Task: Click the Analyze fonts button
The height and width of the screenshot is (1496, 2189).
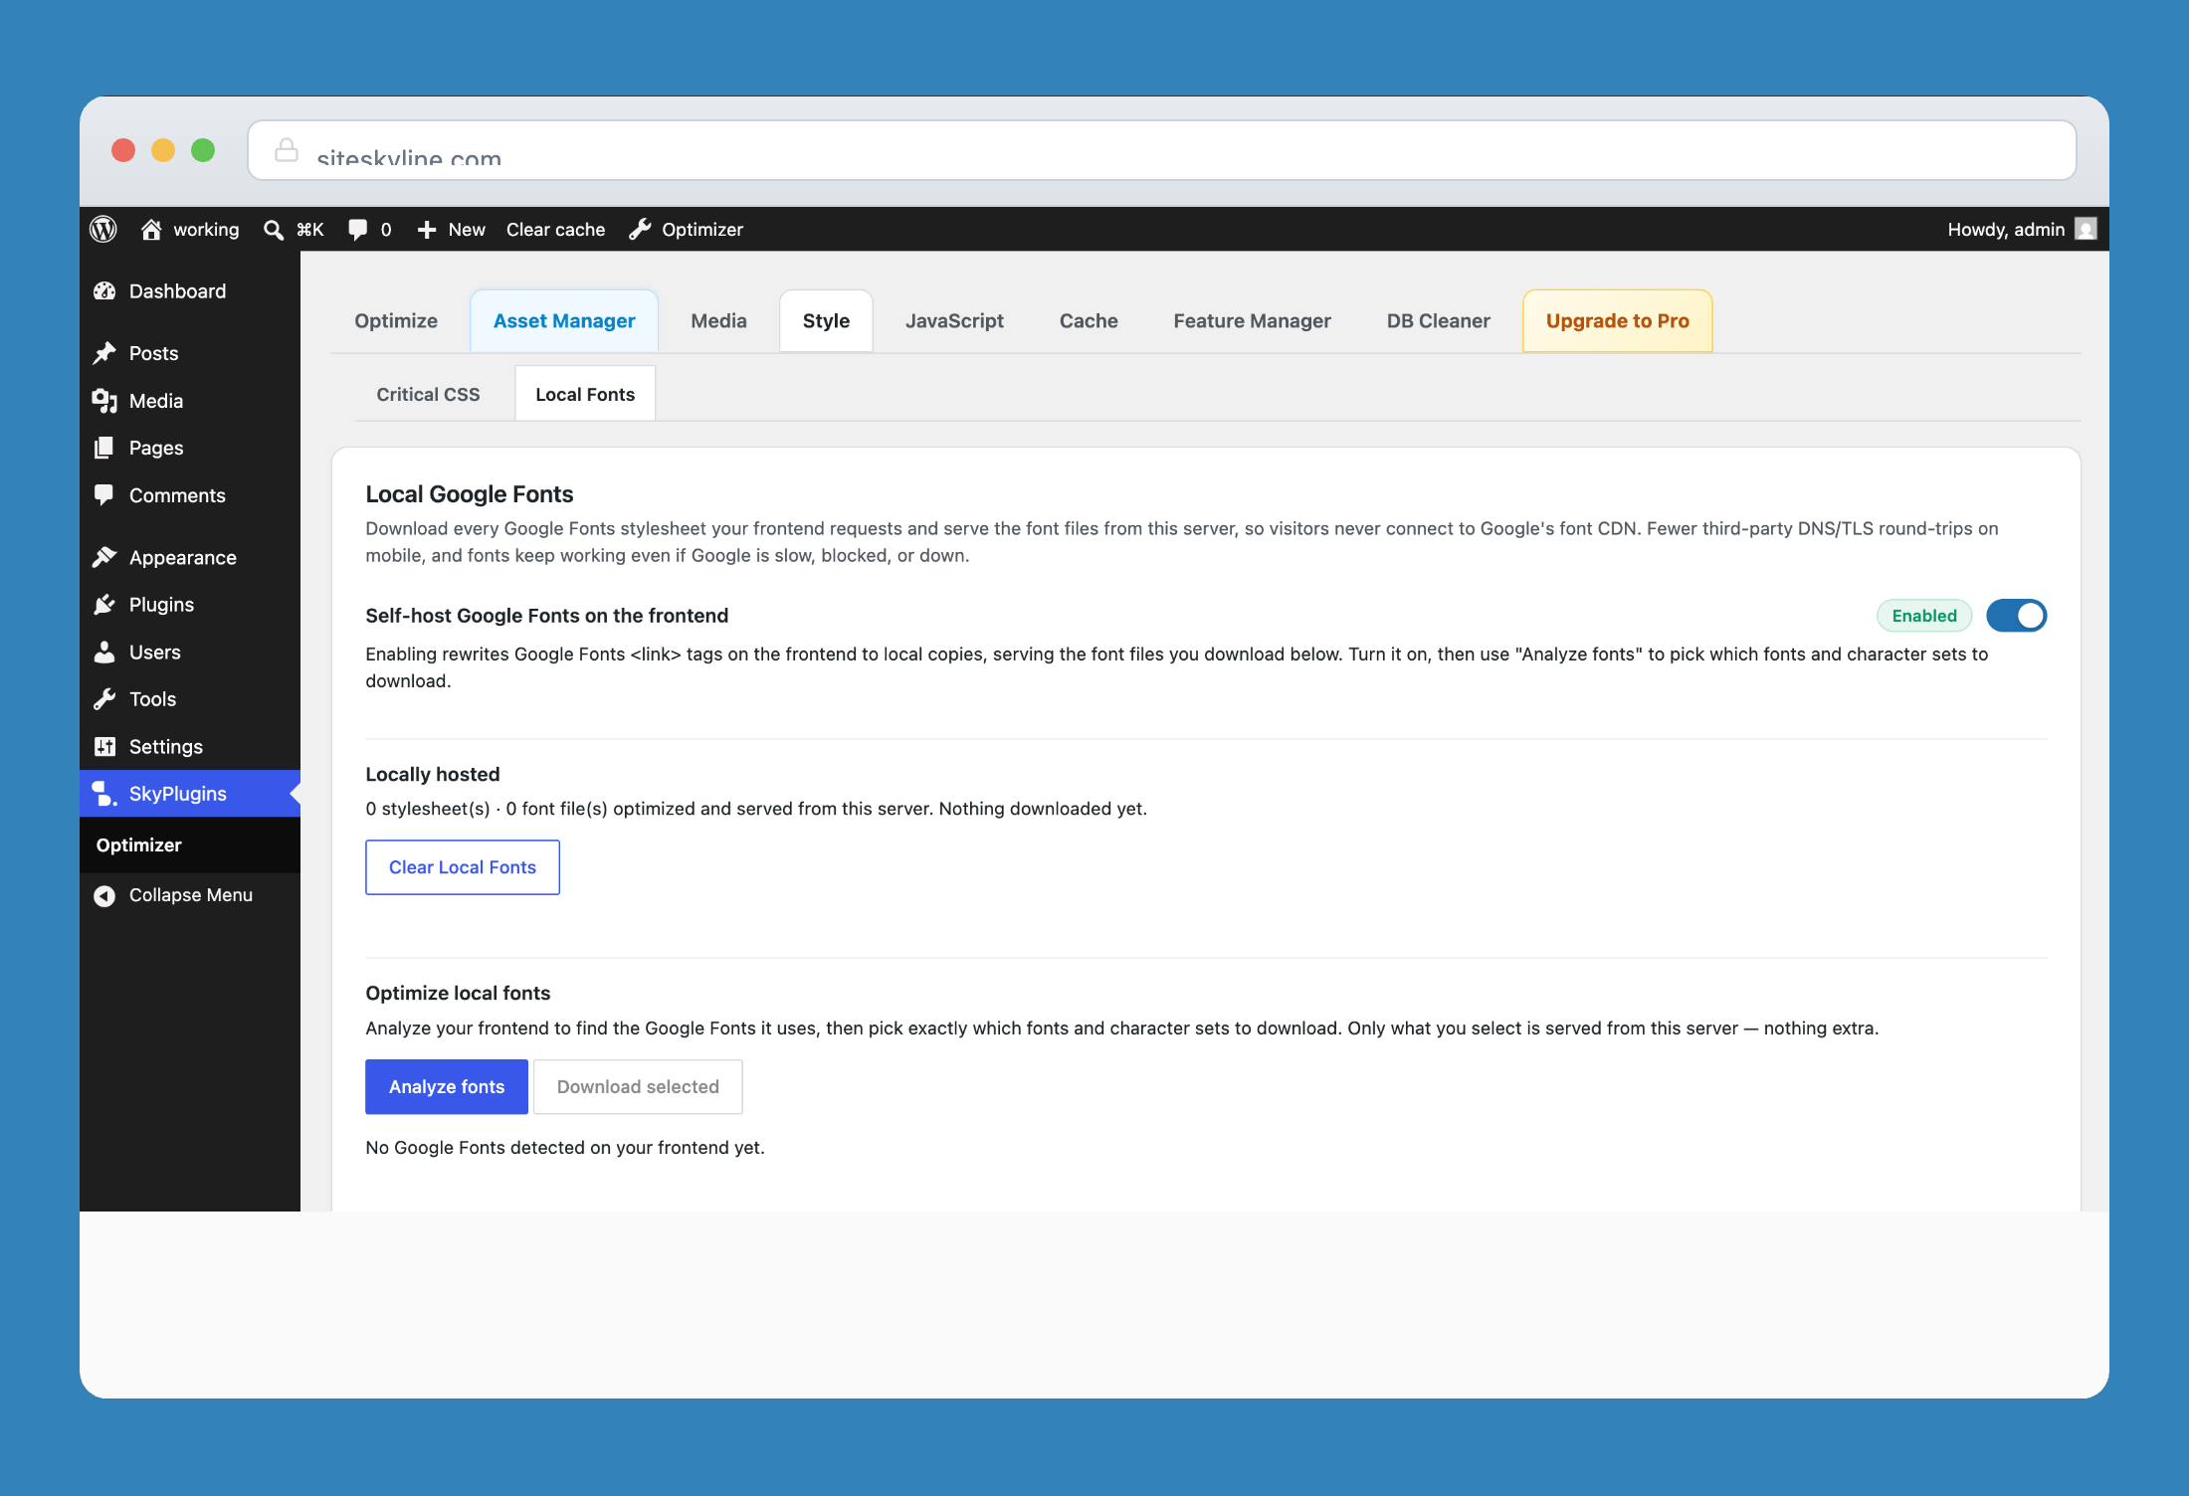Action: pyautogui.click(x=447, y=1087)
